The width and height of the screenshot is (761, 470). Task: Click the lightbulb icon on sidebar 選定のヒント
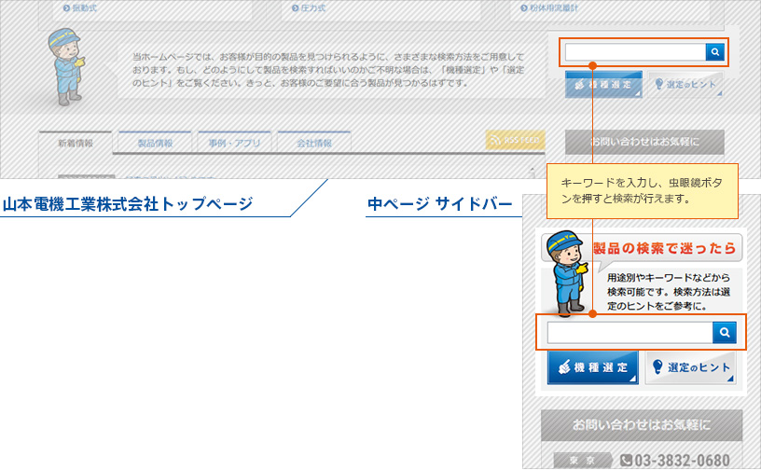pyautogui.click(x=657, y=366)
